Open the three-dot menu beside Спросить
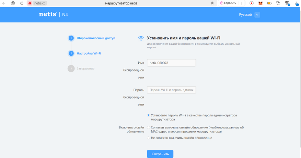The width and height of the screenshot is (301, 158). (242, 3)
